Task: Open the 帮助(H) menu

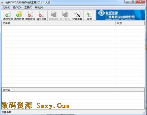Action: pyautogui.click(x=39, y=8)
